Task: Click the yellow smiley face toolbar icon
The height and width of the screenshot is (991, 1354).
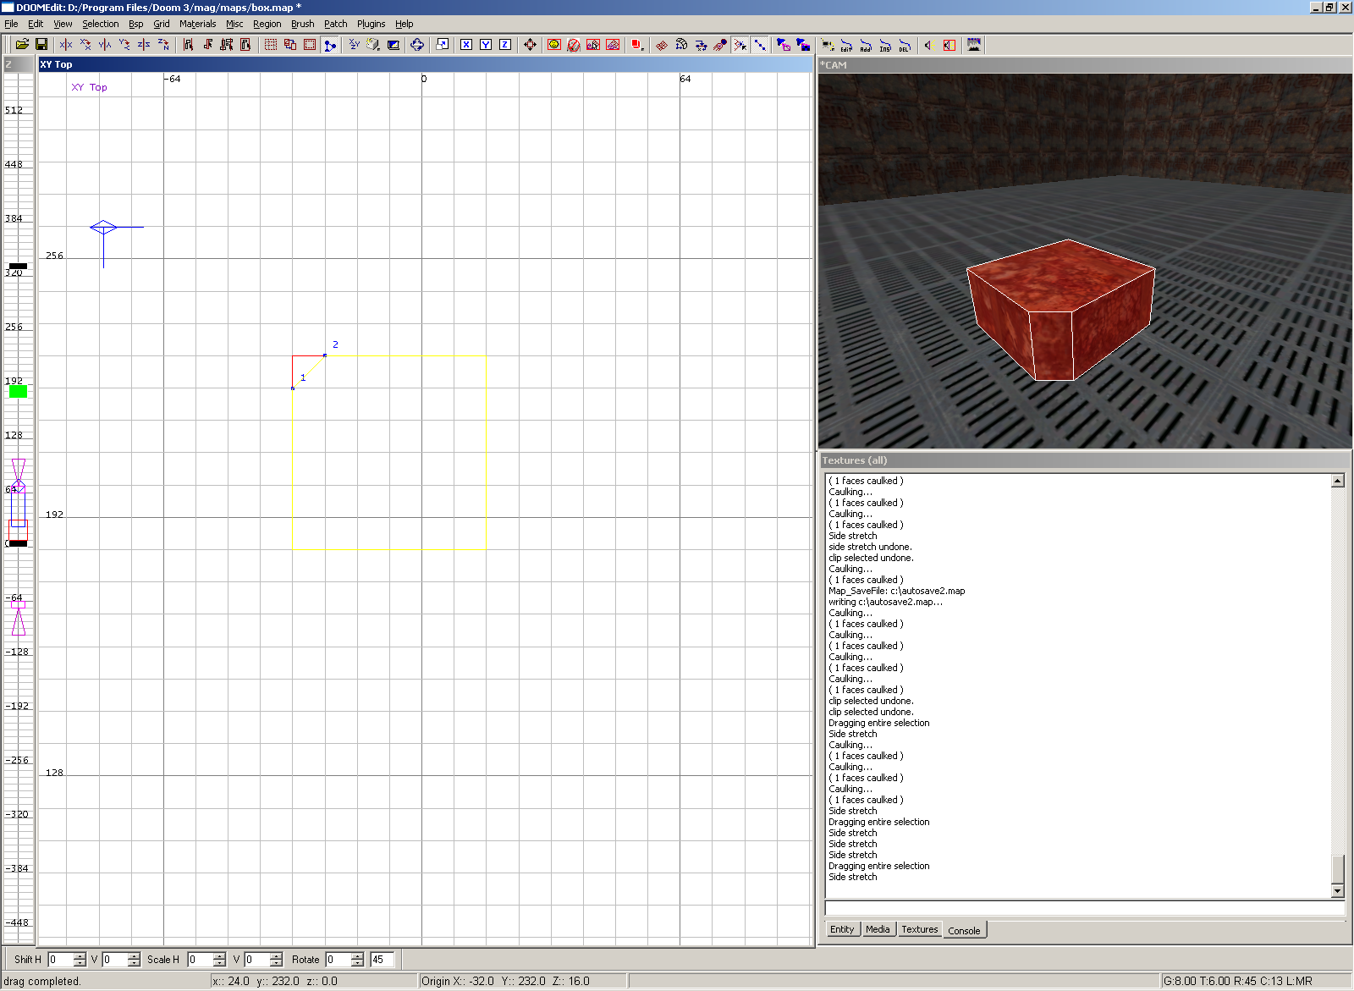Action: coord(554,45)
